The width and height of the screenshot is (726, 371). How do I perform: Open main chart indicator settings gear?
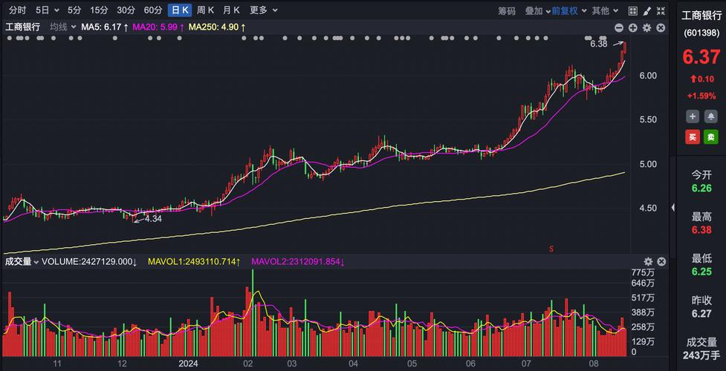pyautogui.click(x=647, y=27)
